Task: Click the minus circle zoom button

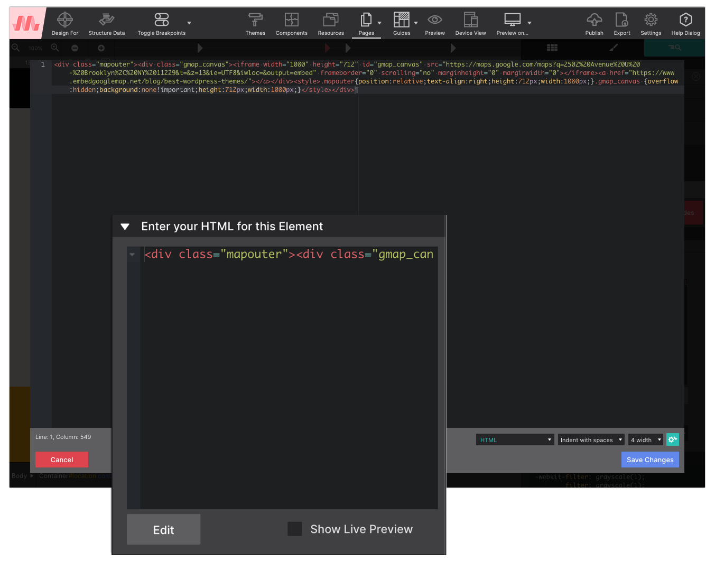Action: pyautogui.click(x=75, y=48)
